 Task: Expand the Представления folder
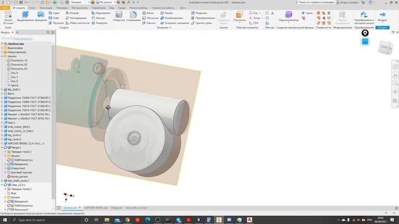pos(2,52)
